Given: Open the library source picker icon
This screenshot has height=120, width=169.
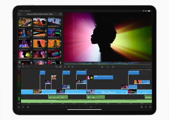Looking at the screenshot, I should pyautogui.click(x=19, y=14).
